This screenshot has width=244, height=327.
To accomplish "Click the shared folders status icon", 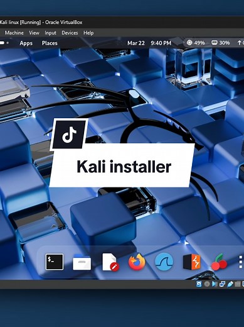I will 237,284.
